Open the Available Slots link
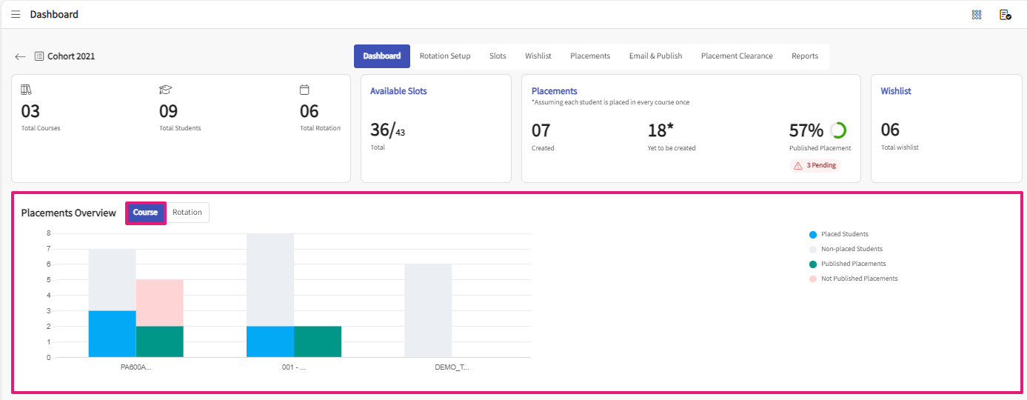The height and width of the screenshot is (400, 1027). click(398, 91)
